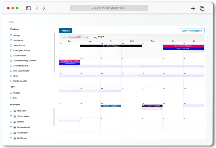Click the back navigation arrow
Viewport: 216px width, 148px height.
[x=37, y=8]
